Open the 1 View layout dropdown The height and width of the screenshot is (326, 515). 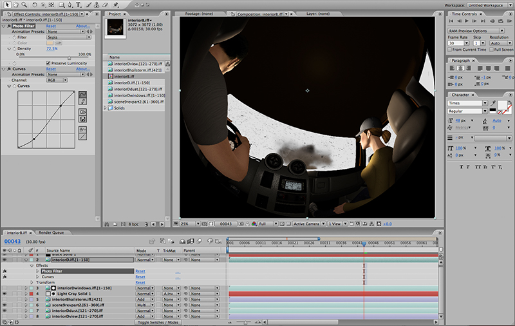tap(337, 224)
